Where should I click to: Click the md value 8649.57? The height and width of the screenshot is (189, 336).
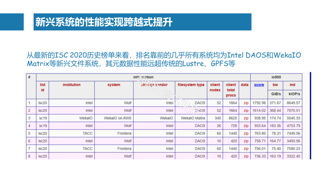[293, 103]
